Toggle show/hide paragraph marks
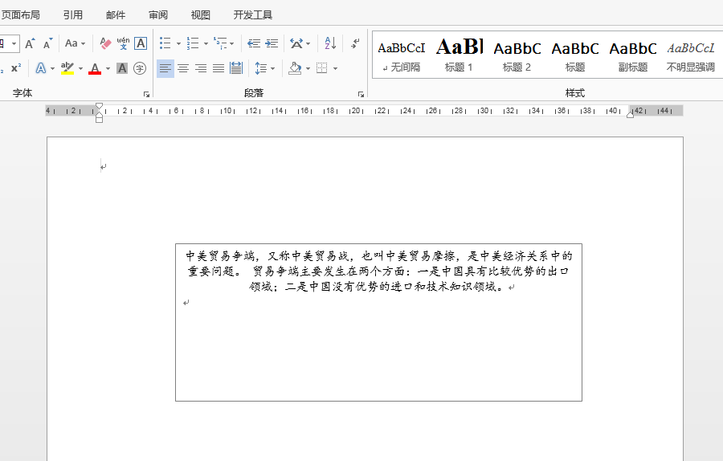The image size is (723, 461). point(355,43)
